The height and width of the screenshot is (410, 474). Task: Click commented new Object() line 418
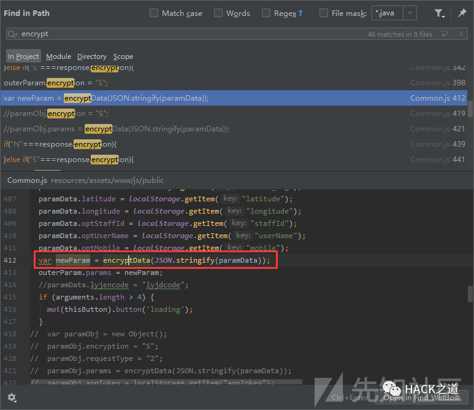click(99, 334)
